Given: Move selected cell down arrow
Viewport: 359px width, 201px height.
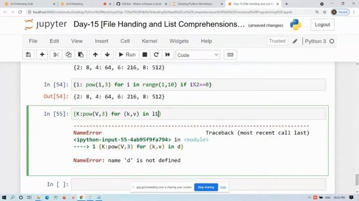Looking at the screenshot, I should 107,55.
